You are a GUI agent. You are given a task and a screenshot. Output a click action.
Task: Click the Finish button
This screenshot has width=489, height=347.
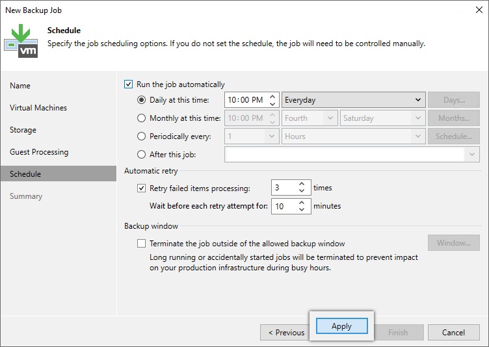click(399, 332)
